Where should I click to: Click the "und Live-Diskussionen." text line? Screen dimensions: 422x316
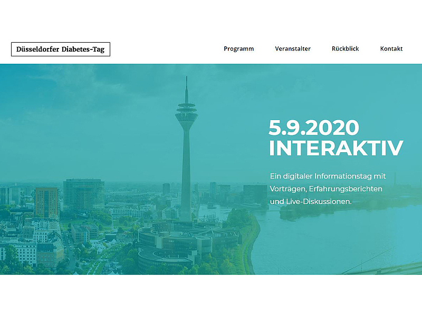[311, 201]
